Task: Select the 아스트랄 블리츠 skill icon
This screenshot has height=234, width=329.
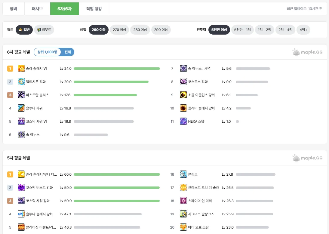Action: tap(21, 95)
